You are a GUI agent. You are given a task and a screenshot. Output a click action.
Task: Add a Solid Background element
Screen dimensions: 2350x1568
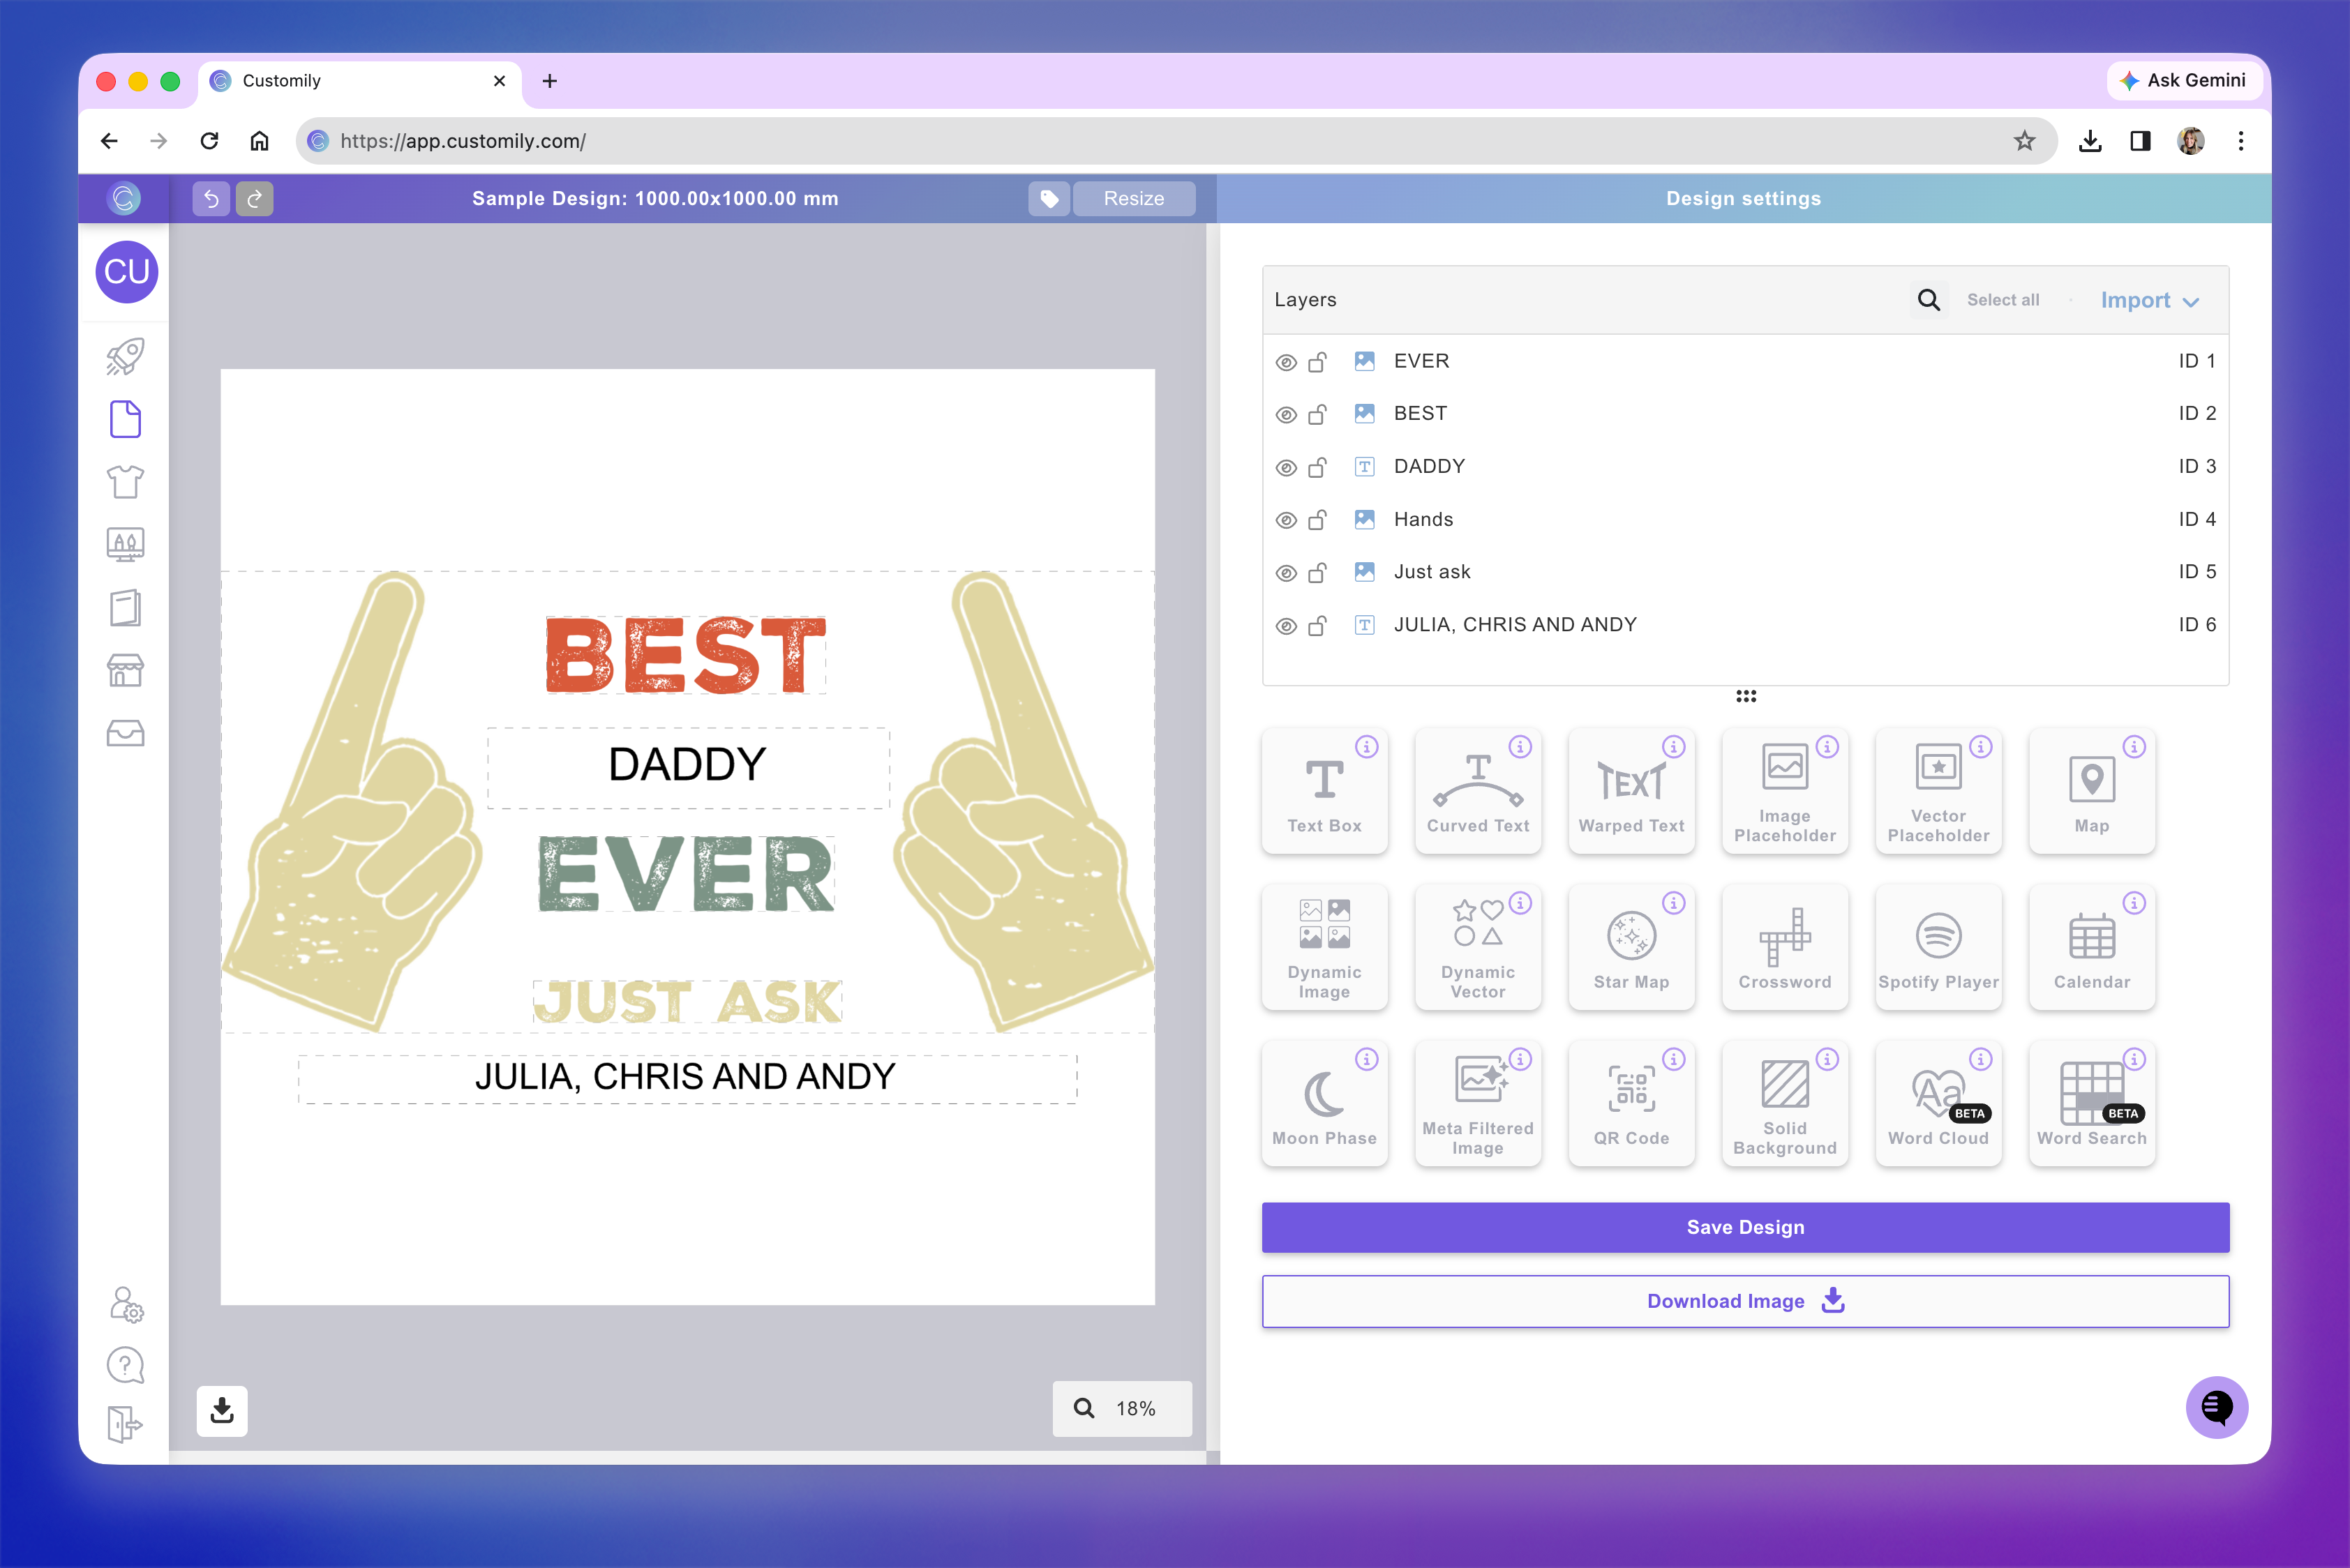1785,1103
